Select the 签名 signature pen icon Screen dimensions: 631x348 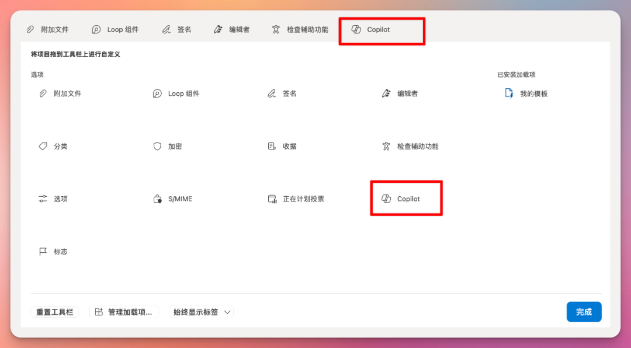pos(272,93)
